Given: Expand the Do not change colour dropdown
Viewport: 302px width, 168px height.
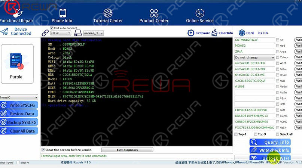Looking at the screenshot, I should (254, 57).
